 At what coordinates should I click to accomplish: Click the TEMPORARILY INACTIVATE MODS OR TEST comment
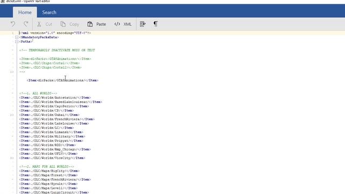(x=57, y=50)
